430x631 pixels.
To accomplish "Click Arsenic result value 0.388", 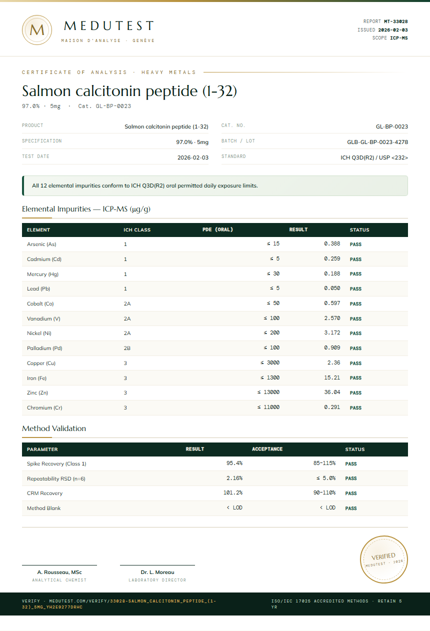I will click(332, 244).
